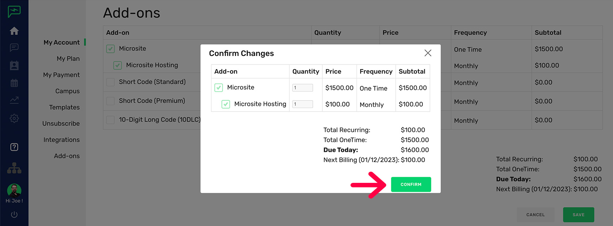Select Add-ons in account menu
Viewport: 613px width, 226px height.
coord(67,156)
